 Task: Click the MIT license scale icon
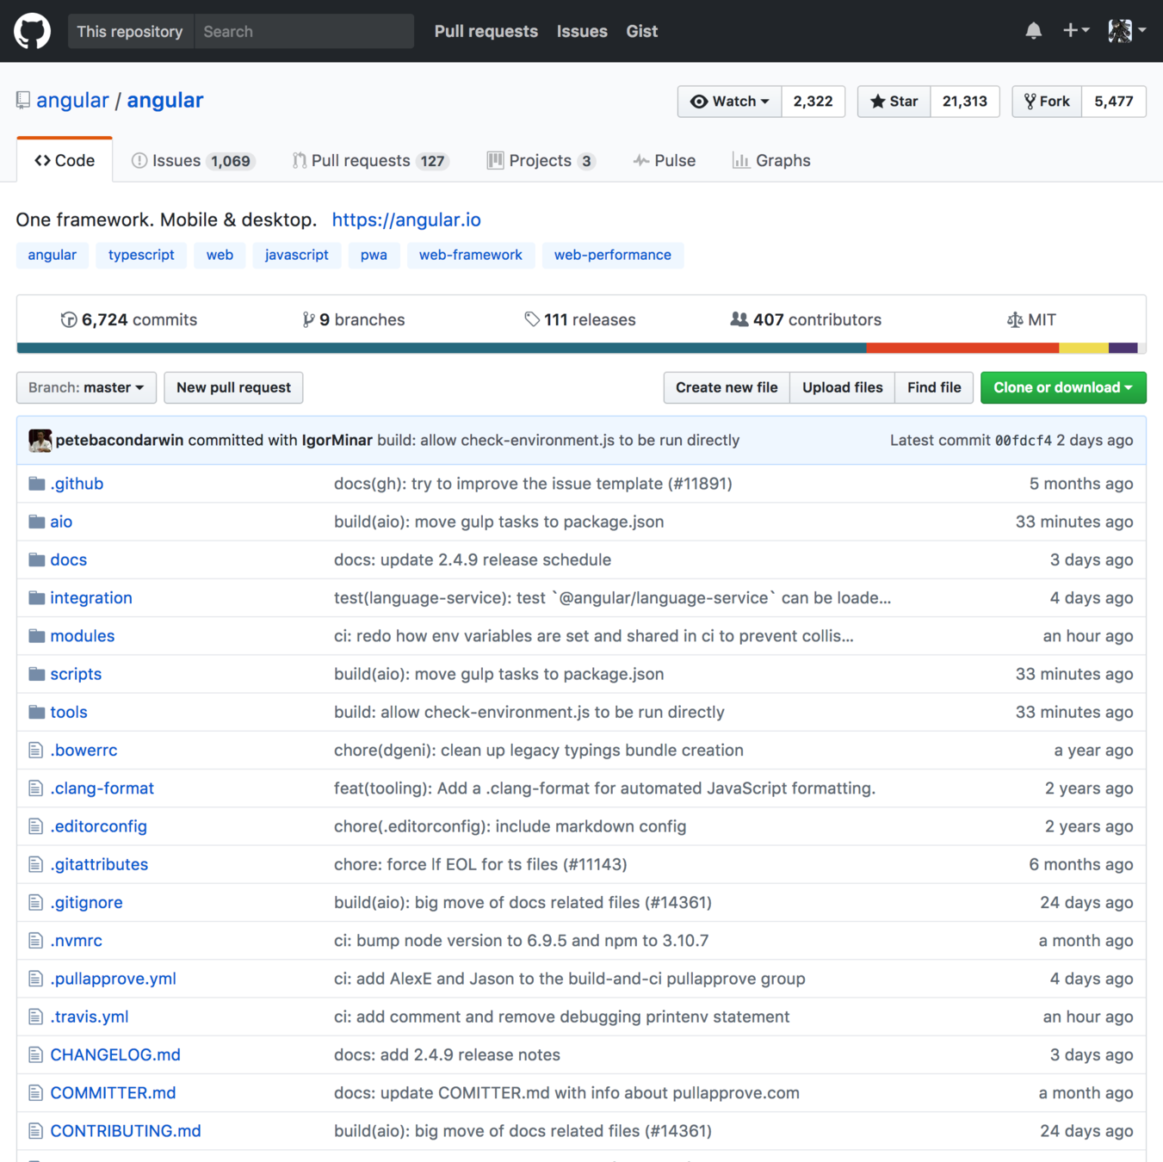pyautogui.click(x=1015, y=320)
